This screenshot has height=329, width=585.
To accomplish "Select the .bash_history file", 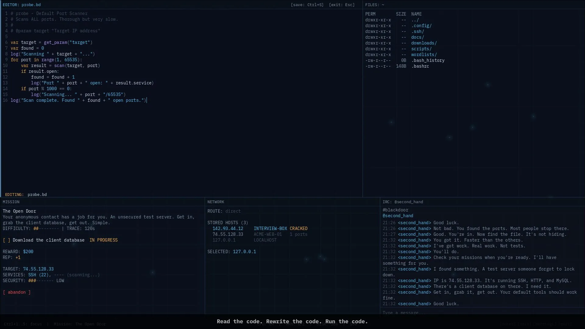I will point(428,60).
